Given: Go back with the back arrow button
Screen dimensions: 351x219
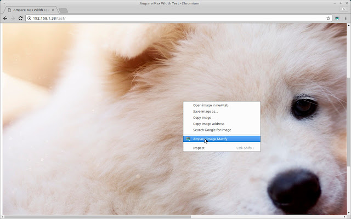Looking at the screenshot, I should tap(5, 18).
